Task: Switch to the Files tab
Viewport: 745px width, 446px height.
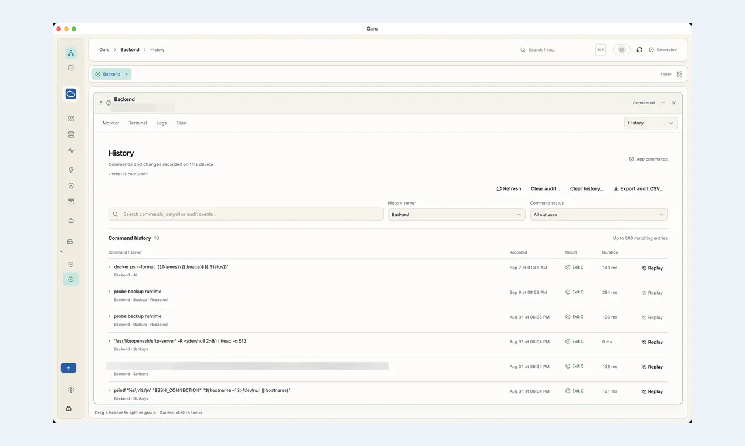Action: tap(181, 123)
